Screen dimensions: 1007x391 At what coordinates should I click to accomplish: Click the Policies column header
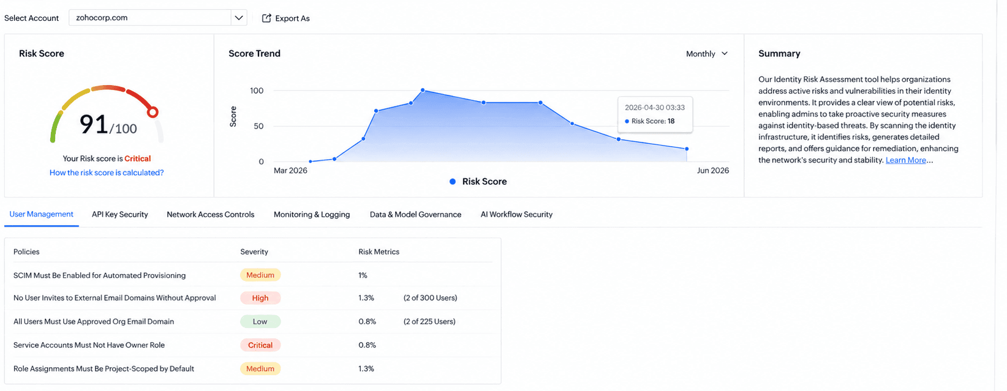click(x=26, y=252)
